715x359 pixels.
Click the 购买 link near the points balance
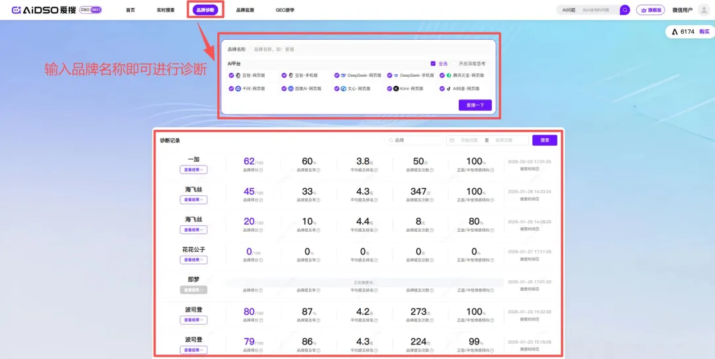[x=704, y=31]
